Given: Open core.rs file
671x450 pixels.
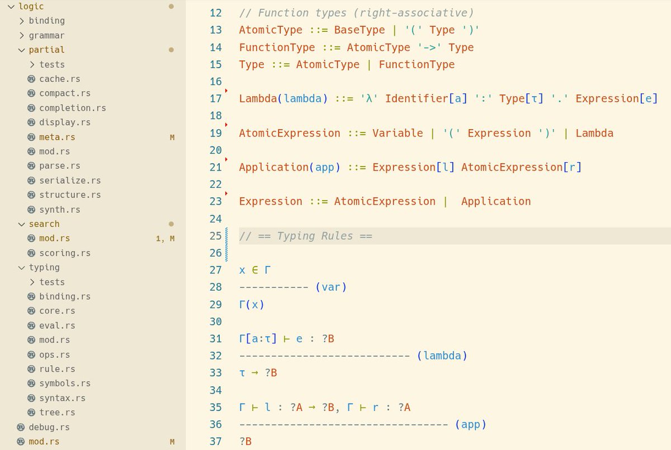Looking at the screenshot, I should click(57, 311).
